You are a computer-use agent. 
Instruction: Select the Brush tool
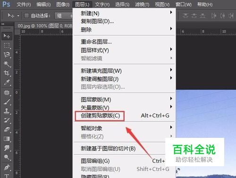tap(7, 102)
